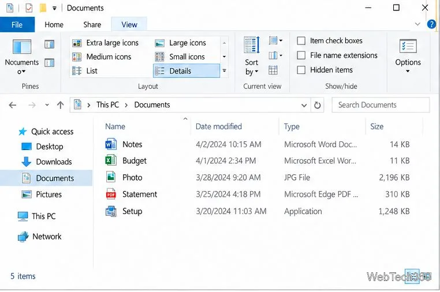Screen dimensions: 440x292
Task: Switch to the Share tab
Action: (x=92, y=25)
